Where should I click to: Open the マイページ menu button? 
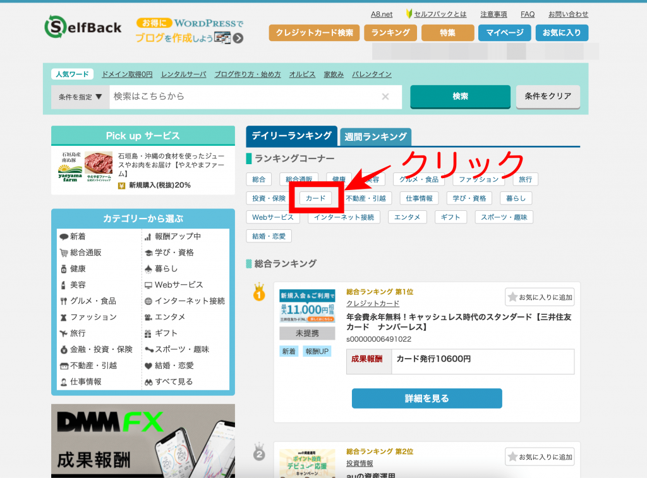[504, 33]
